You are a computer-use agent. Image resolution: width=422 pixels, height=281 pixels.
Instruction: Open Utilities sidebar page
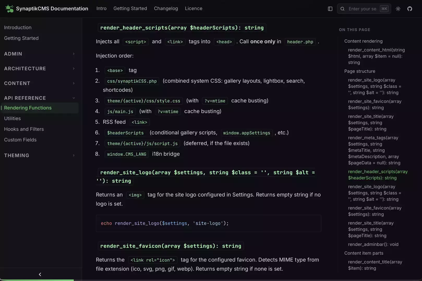[x=13, y=119]
